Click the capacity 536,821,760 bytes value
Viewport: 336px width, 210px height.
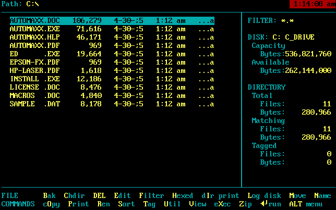click(308, 54)
